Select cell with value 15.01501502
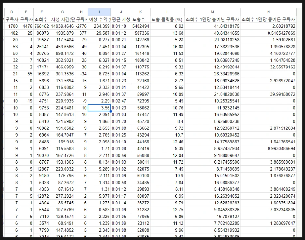 [x=212, y=175]
